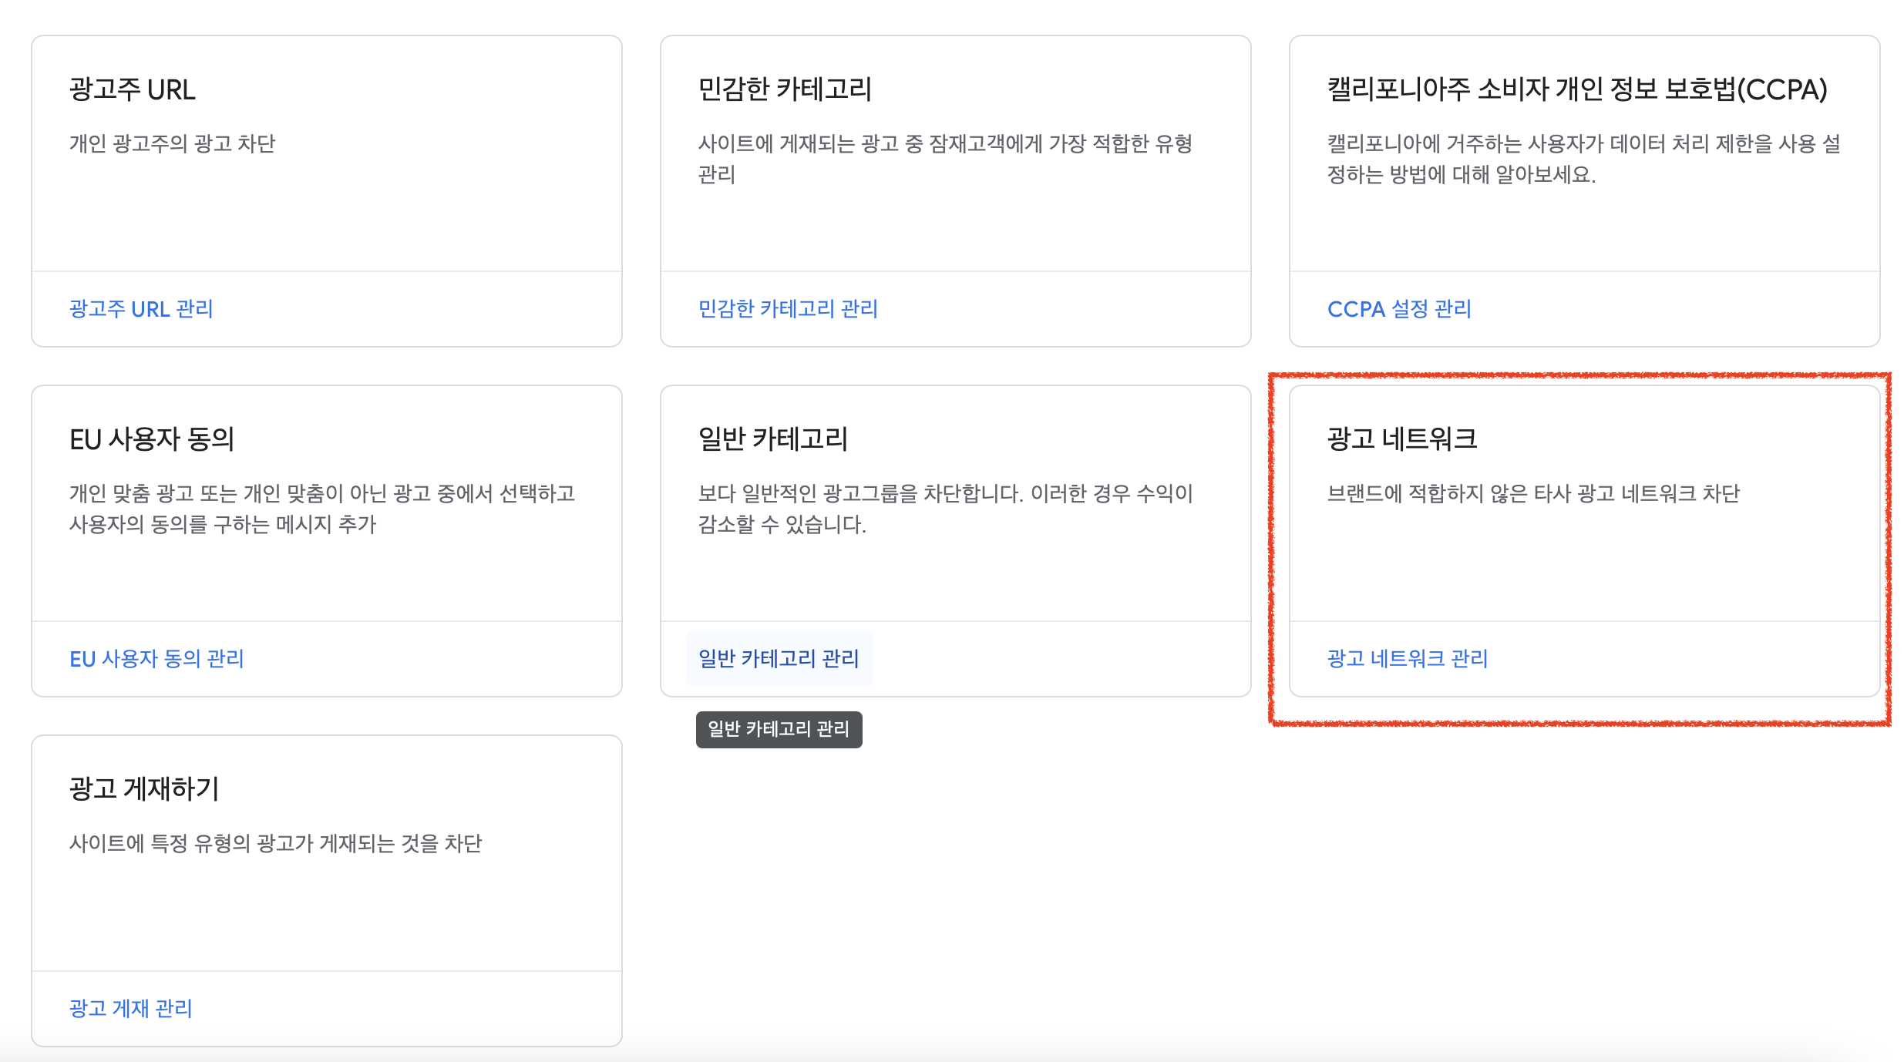Open the 광고 네트워크 관리 link

tap(1408, 659)
